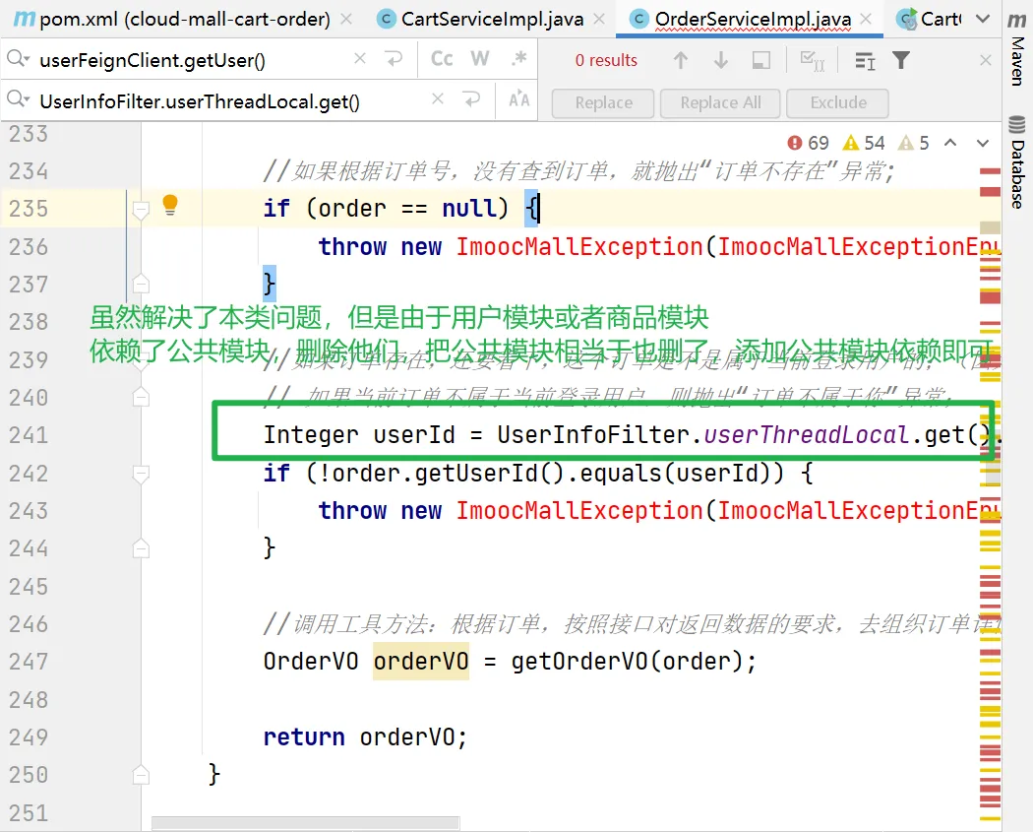Jump to next highlighted error
This screenshot has width=1033, height=832.
pos(982,143)
